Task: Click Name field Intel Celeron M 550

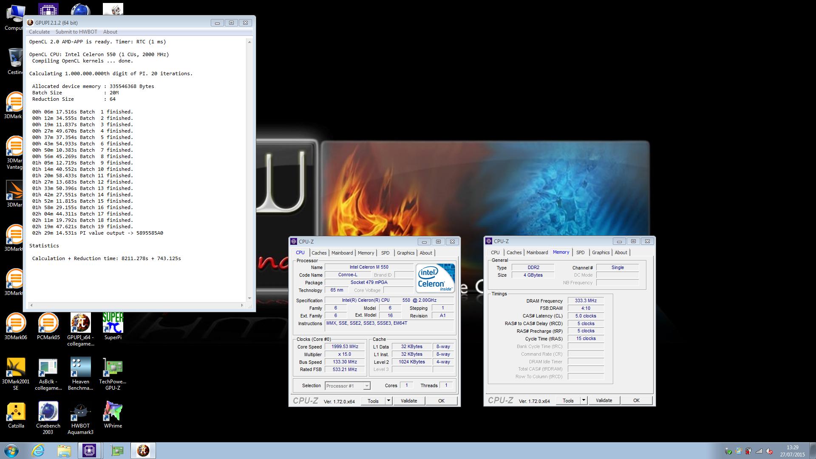Action: point(369,267)
